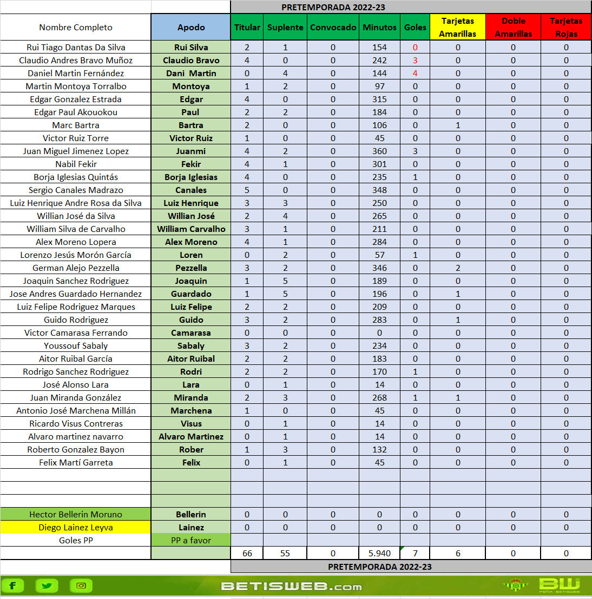Select the Fekir nickname cell
592x599 pixels.
(191, 164)
